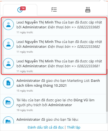
Task: Click the Nguyễn Thị Minh Thu lead name in the first notification
Action: click(43, 22)
